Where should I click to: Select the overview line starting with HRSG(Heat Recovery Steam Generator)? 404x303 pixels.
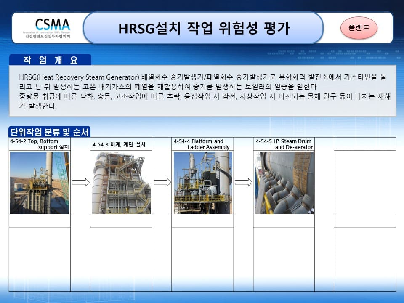click(203, 77)
